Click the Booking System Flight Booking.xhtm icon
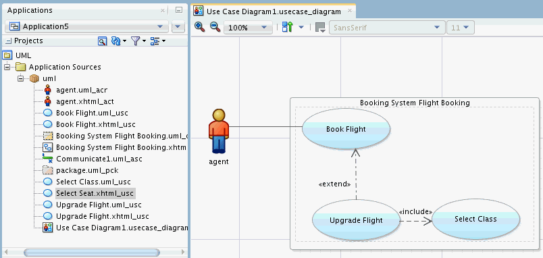Image resolution: width=543 pixels, height=258 pixels. tap(48, 147)
